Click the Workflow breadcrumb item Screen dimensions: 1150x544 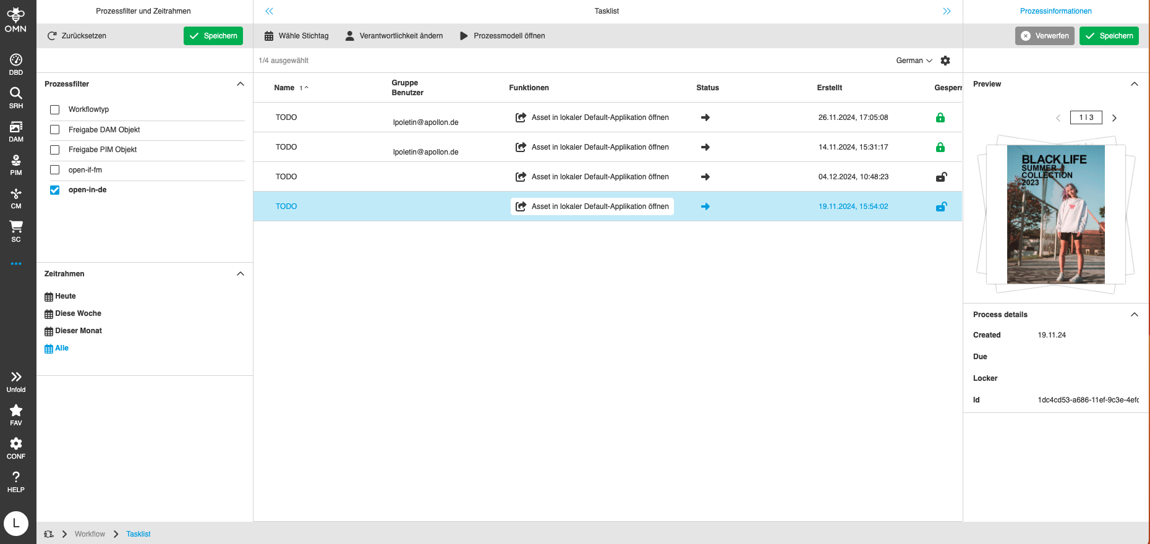[x=90, y=534]
